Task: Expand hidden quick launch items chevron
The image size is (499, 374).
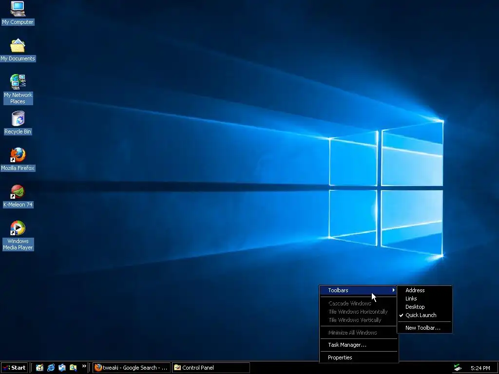Action: point(84,366)
